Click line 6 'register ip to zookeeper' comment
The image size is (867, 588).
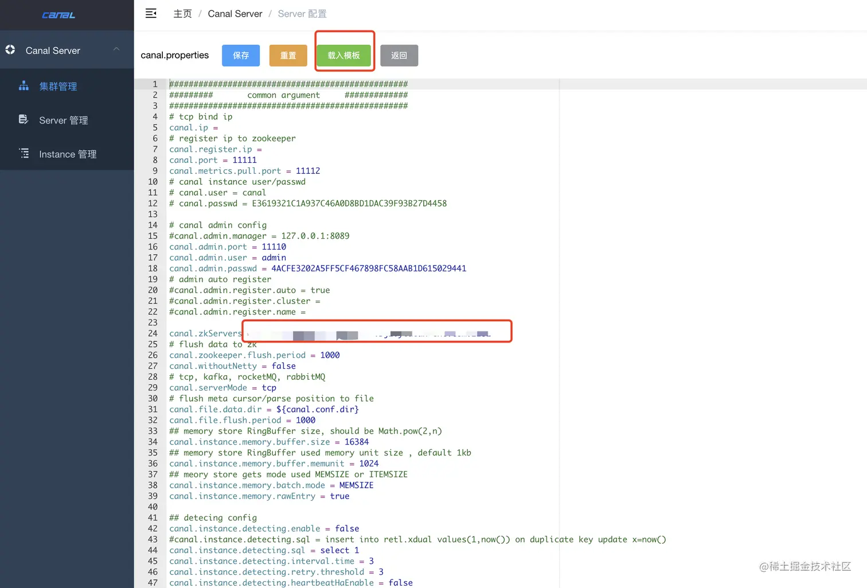[232, 138]
